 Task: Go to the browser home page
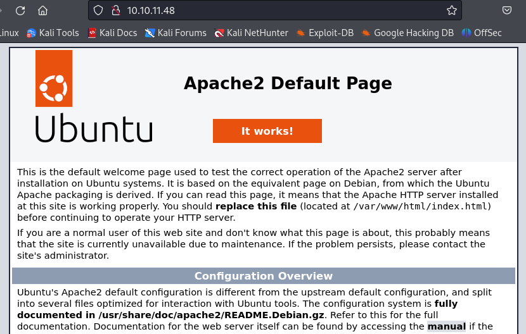coord(42,10)
